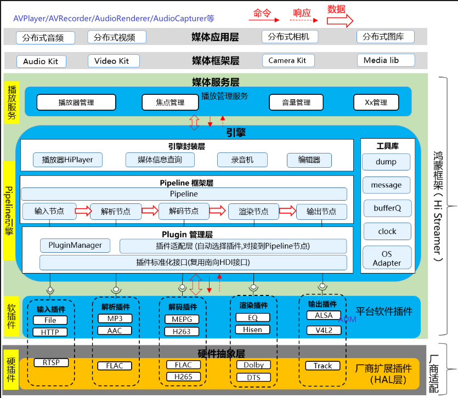The width and height of the screenshot is (458, 398).
Task: Click the Track plugin box
Action: coord(323,366)
